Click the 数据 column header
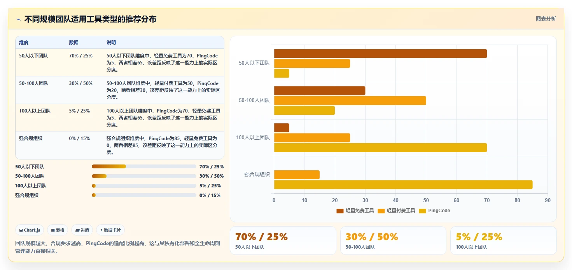This screenshot has height=270, width=572. click(74, 43)
